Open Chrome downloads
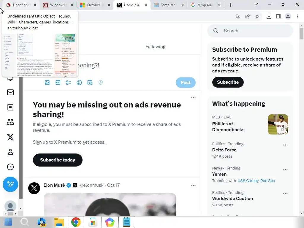The height and width of the screenshot is (228, 304). 269,17
